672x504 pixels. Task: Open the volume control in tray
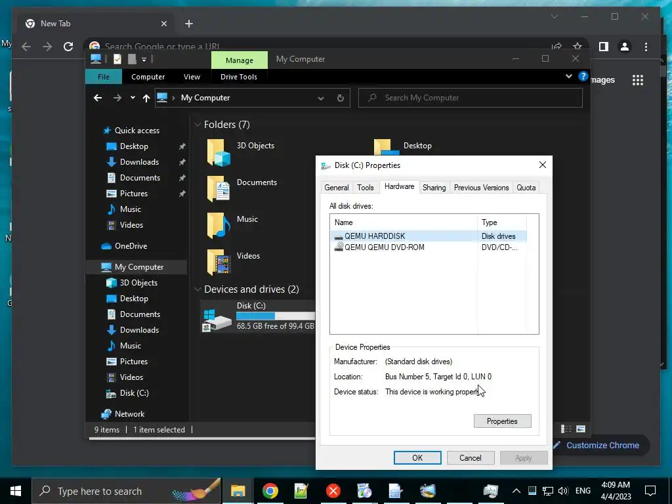point(563,491)
